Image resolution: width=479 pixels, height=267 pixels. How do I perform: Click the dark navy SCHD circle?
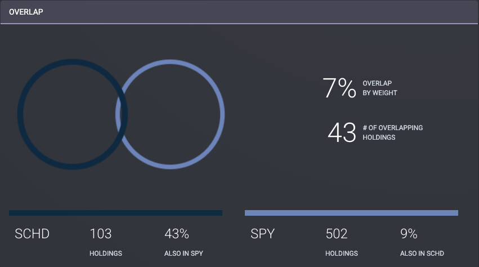pyautogui.click(x=20, y=114)
